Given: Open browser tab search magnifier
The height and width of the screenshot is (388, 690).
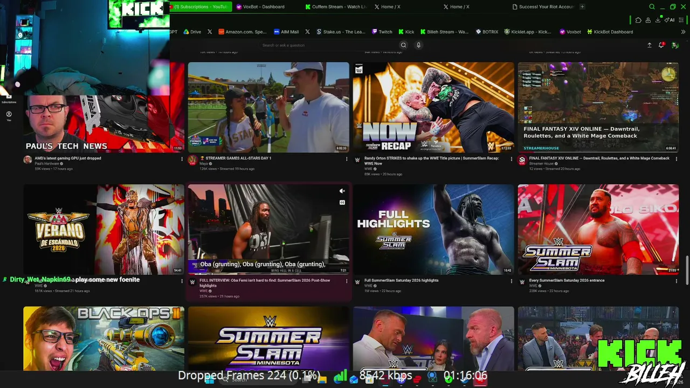Looking at the screenshot, I should pos(652,7).
